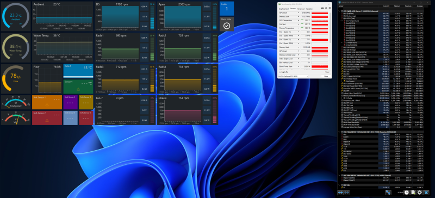
Task: Click HWiNFO collapse columns arrows icon
Action: 347,193
